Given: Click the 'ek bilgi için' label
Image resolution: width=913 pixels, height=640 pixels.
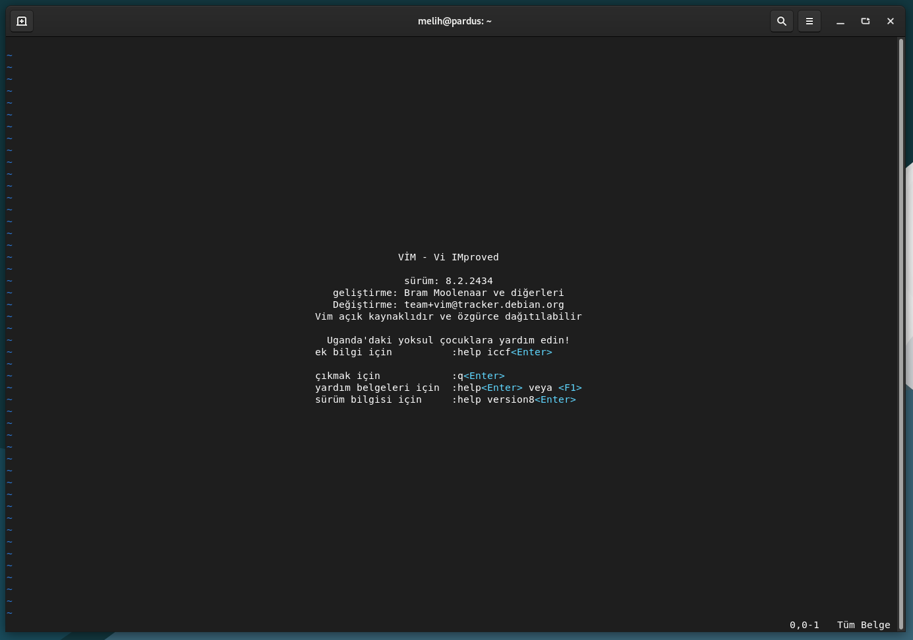Looking at the screenshot, I should [x=353, y=352].
